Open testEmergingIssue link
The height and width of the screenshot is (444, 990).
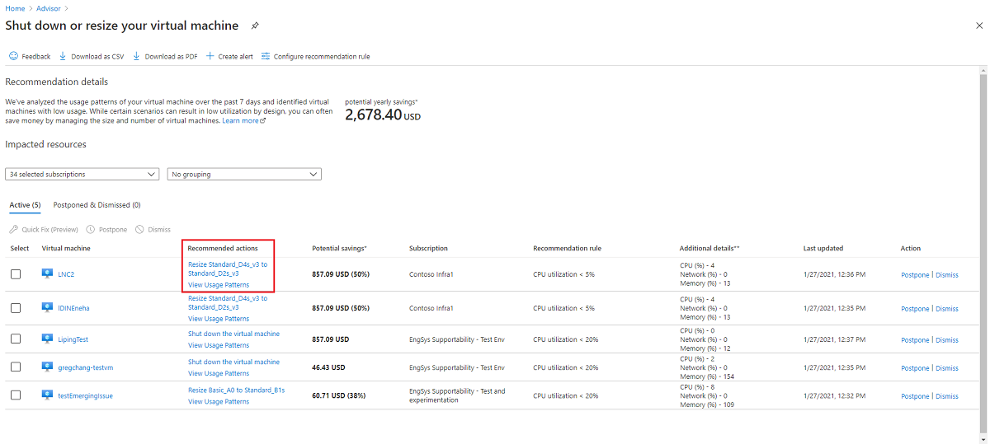[x=85, y=395]
